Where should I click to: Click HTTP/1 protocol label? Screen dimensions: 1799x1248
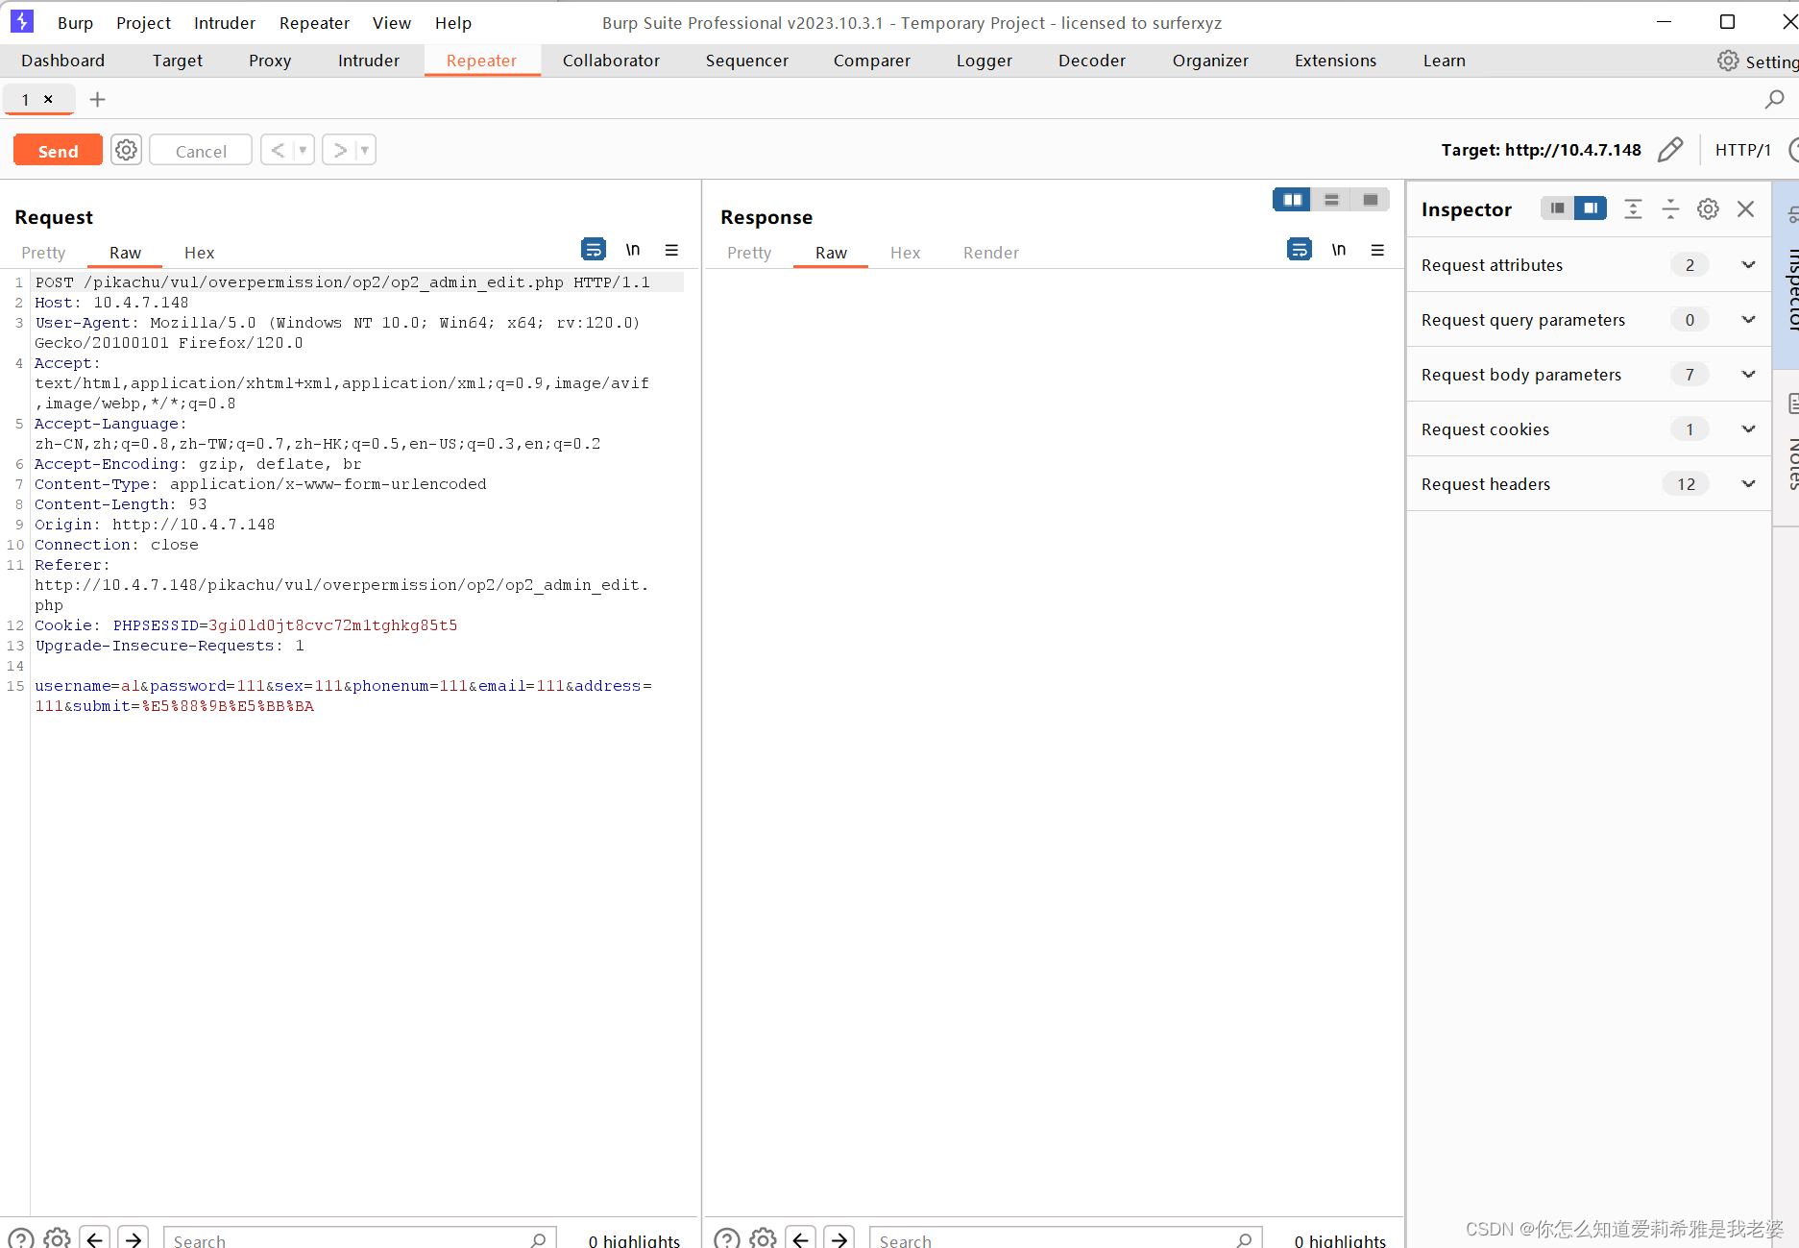(1742, 150)
